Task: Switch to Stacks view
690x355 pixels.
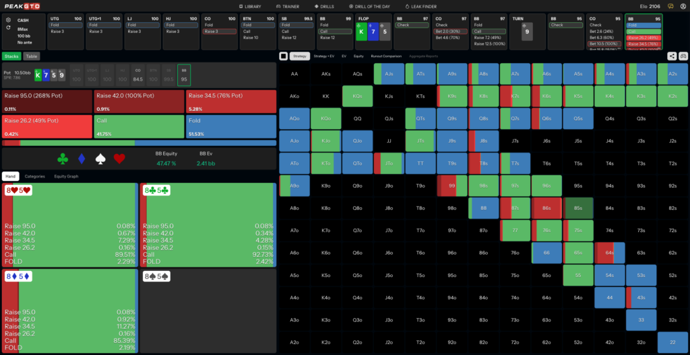Action: point(11,56)
